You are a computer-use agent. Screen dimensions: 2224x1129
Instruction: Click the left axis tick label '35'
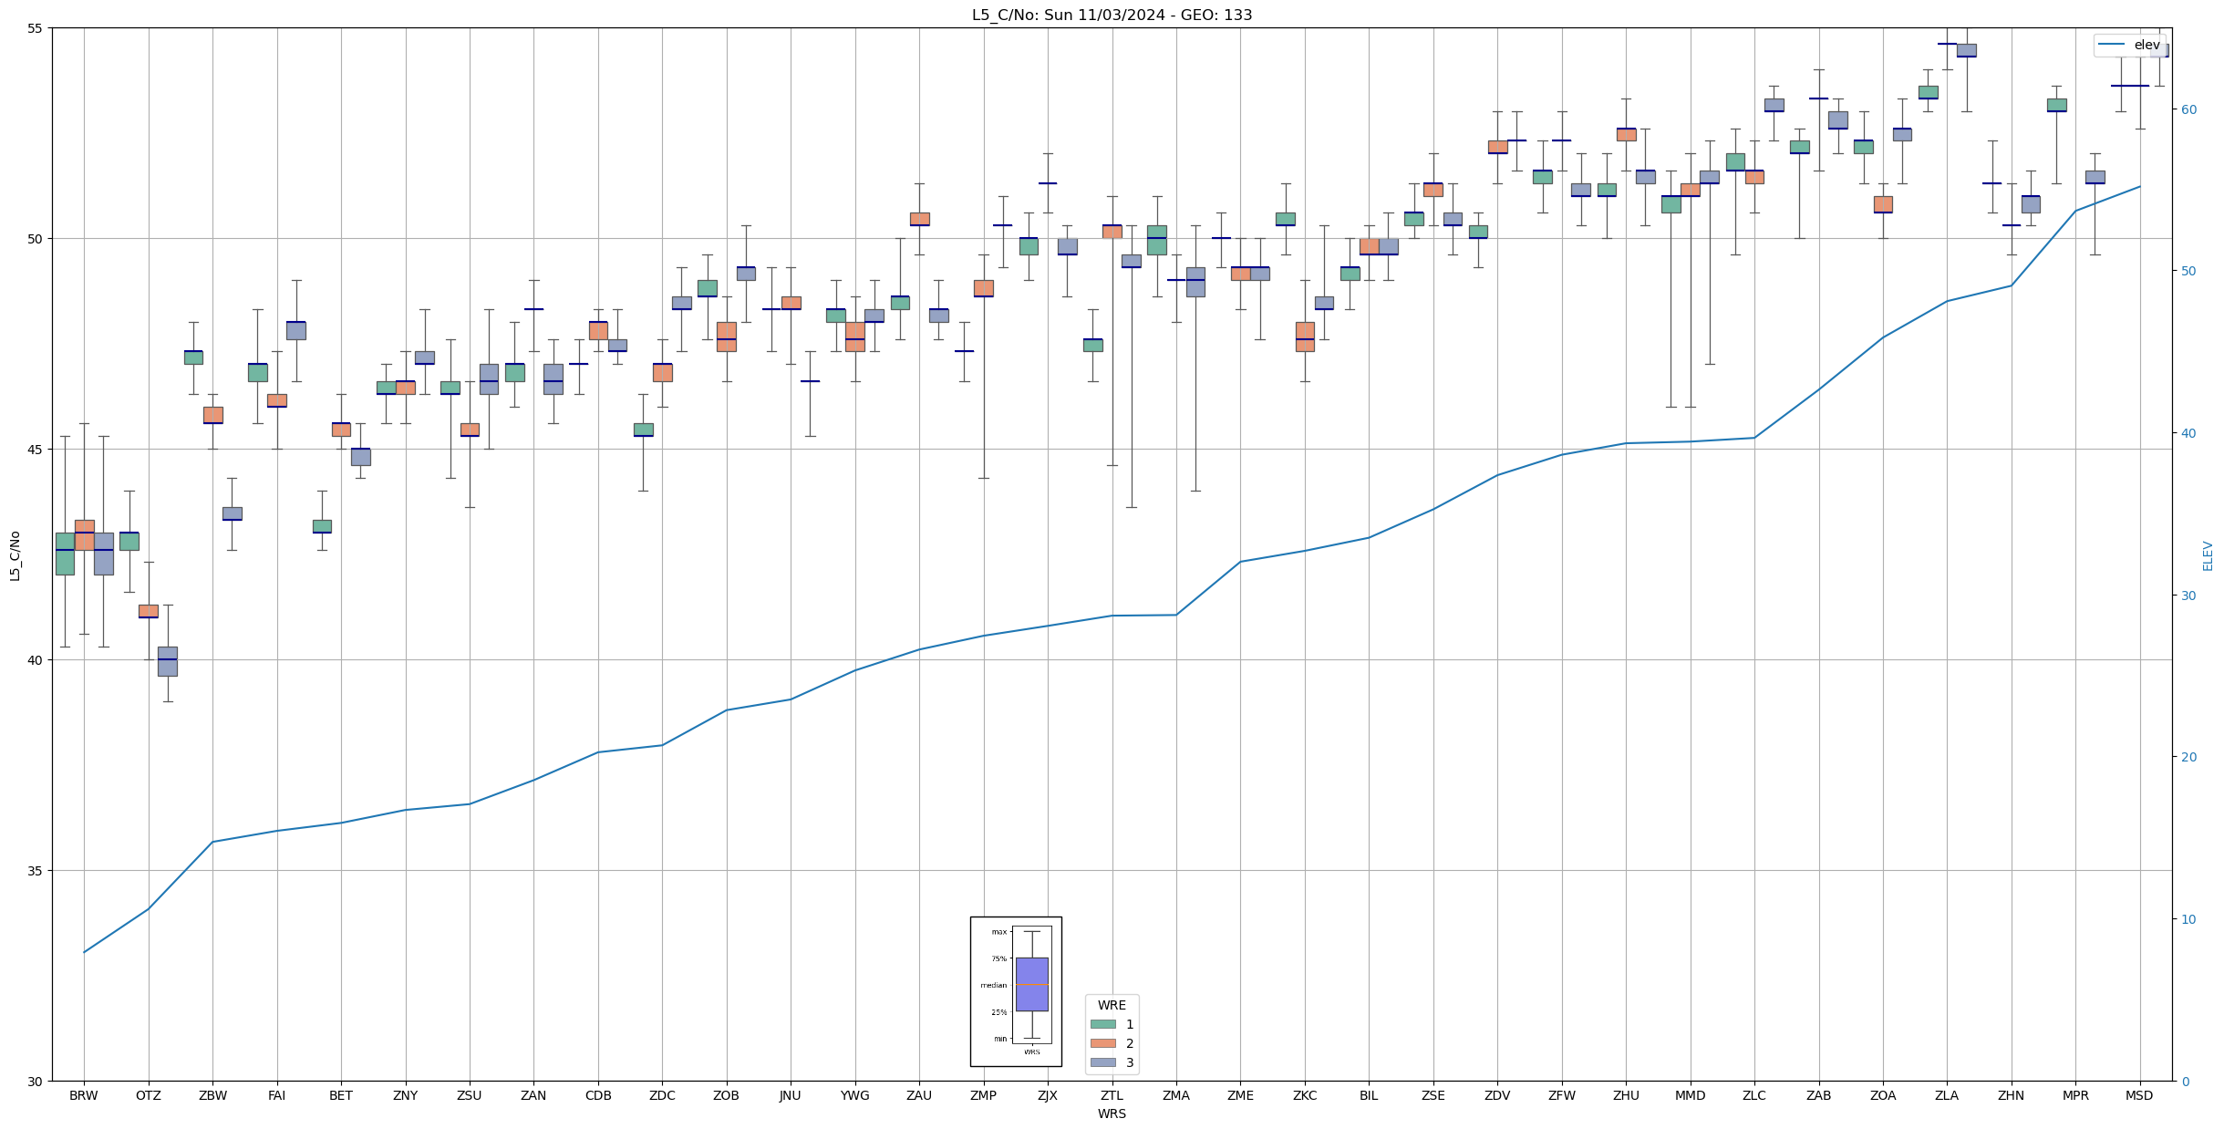tap(36, 871)
